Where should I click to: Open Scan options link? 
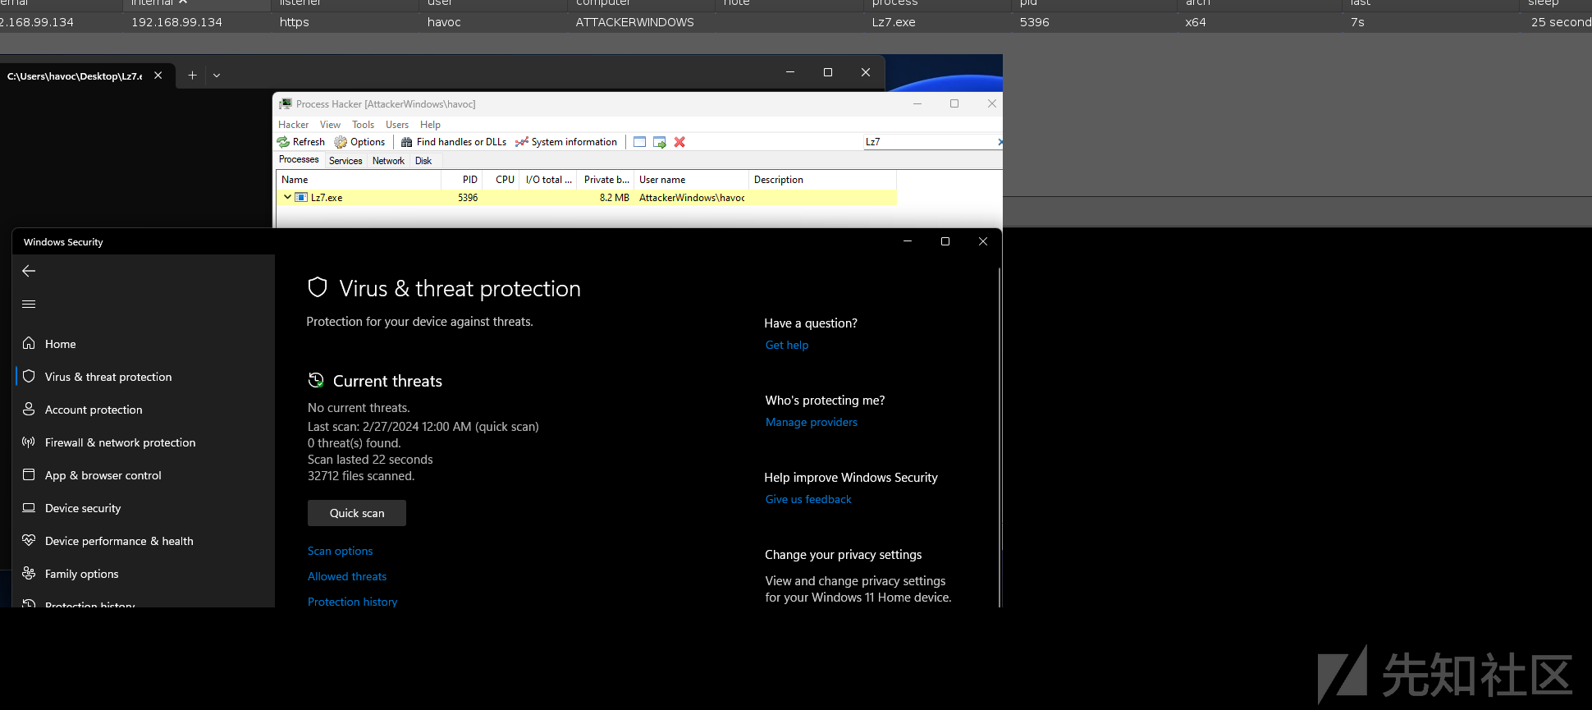(x=341, y=551)
